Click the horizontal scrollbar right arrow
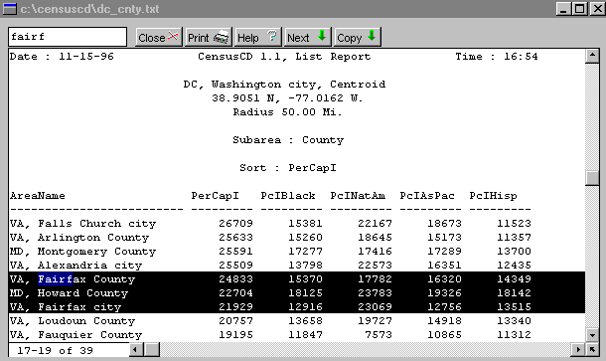606x361 pixels. click(578, 350)
